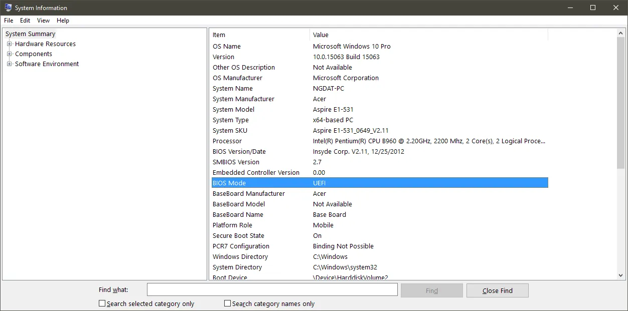
Task: Expand the Components node
Action: coord(10,54)
